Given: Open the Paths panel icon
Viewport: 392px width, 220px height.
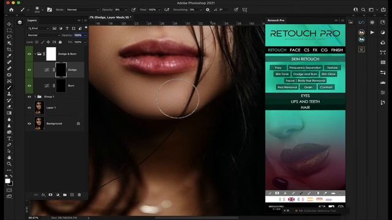Looking at the screenshot, I should [x=383, y=53].
